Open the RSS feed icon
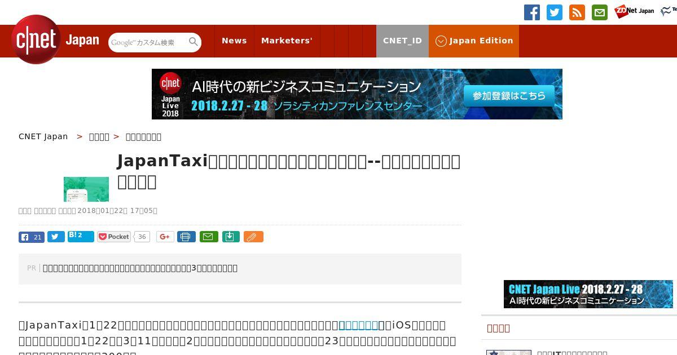The image size is (677, 355). click(x=577, y=12)
